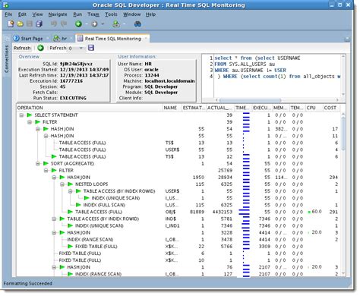
Task: Collapse TABLE ACCESS (BY INDEX ROWID) IND$ node
Action: pyautogui.click(x=54, y=219)
